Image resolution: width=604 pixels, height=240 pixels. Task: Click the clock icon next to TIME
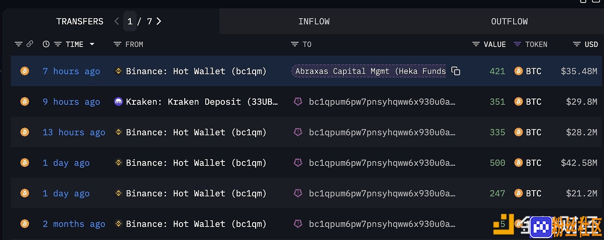click(46, 44)
